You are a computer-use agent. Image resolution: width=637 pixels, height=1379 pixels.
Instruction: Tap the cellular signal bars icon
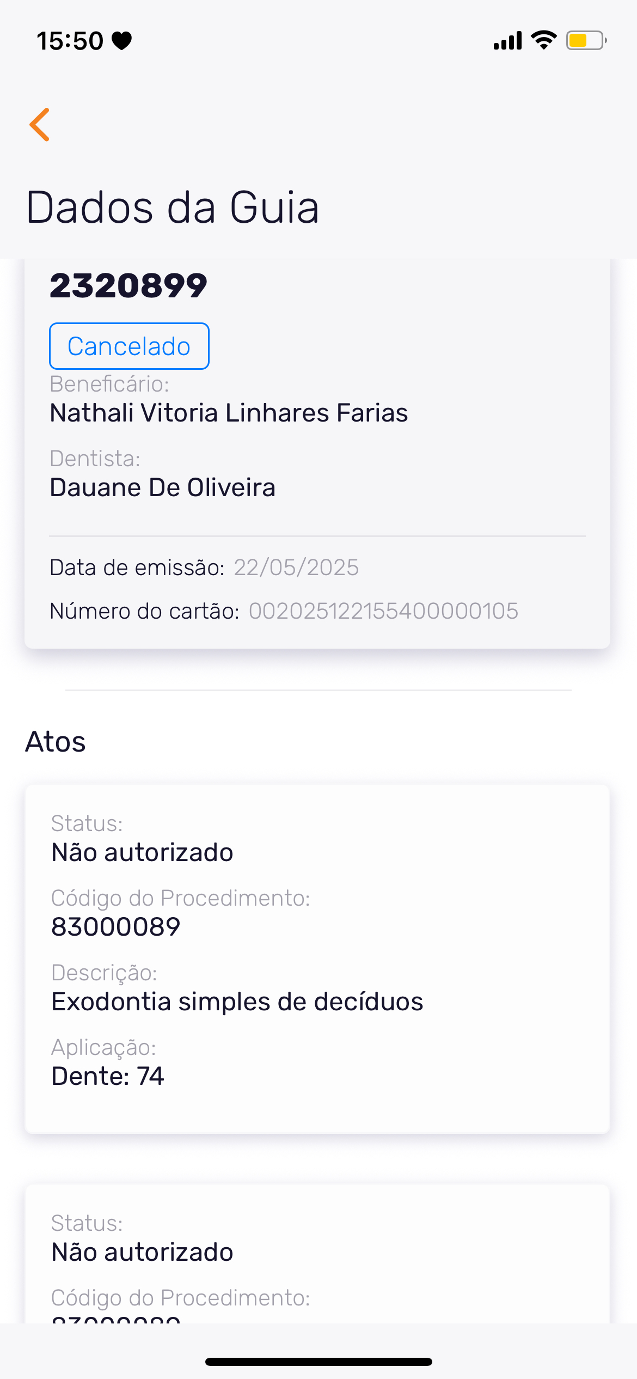point(507,41)
